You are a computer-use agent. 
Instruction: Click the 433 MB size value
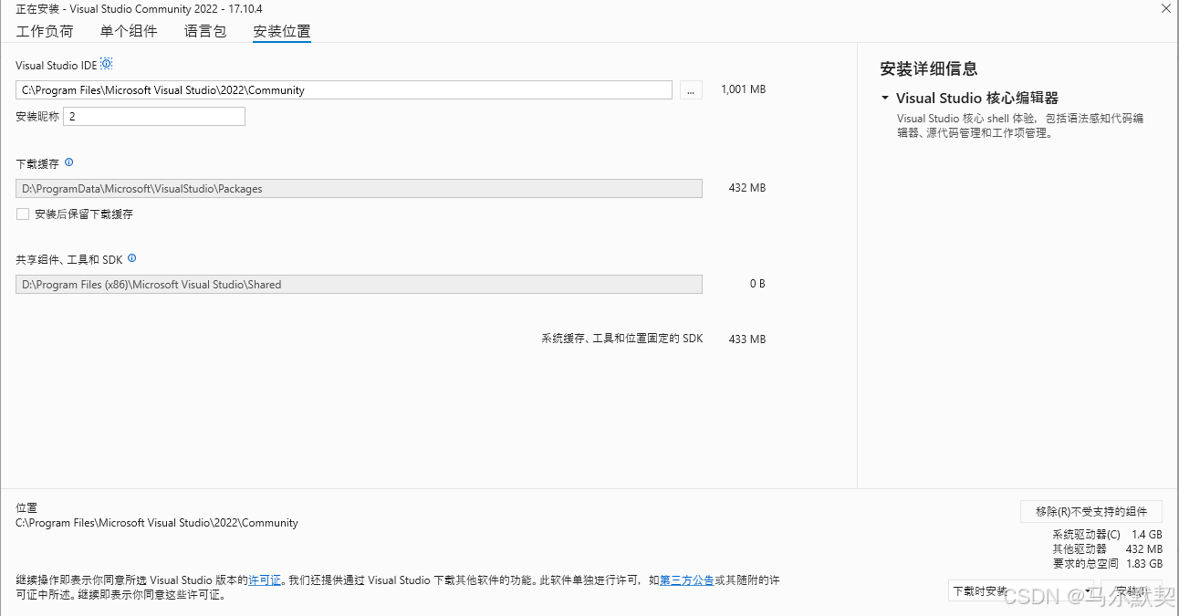(x=747, y=339)
